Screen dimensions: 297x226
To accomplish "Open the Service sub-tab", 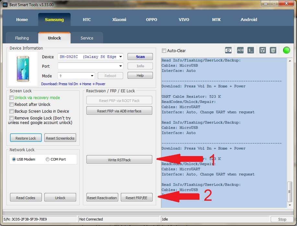I will [87, 38].
